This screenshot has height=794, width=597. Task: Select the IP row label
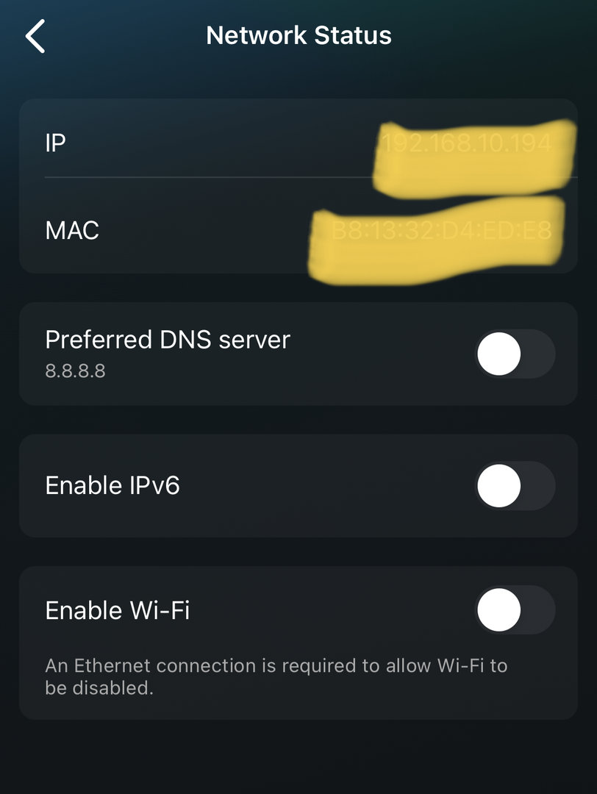(56, 143)
